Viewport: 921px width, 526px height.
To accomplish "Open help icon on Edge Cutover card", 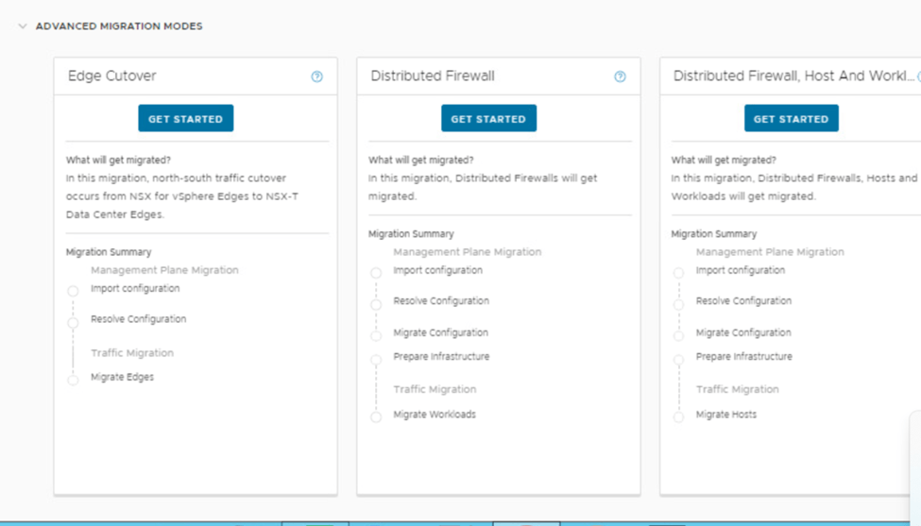I will [x=316, y=76].
